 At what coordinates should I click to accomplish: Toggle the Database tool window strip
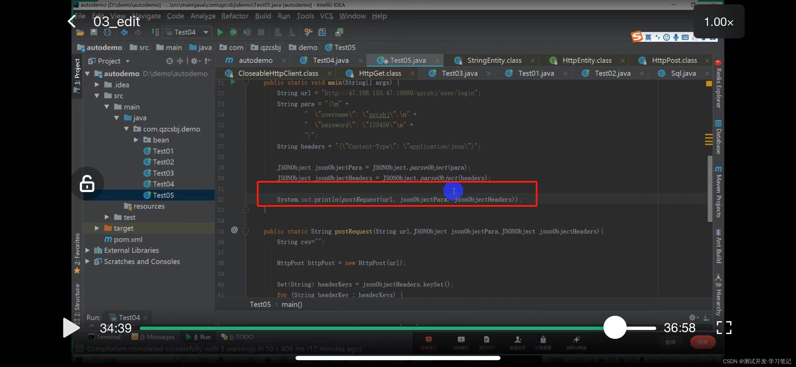718,137
